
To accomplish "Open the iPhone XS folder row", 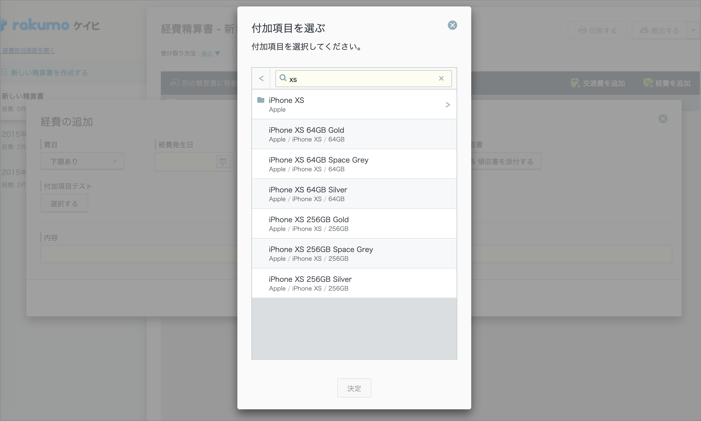I will pyautogui.click(x=354, y=104).
